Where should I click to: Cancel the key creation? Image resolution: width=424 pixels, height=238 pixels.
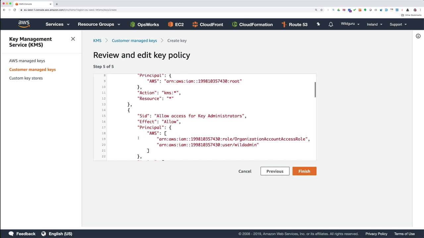245,171
